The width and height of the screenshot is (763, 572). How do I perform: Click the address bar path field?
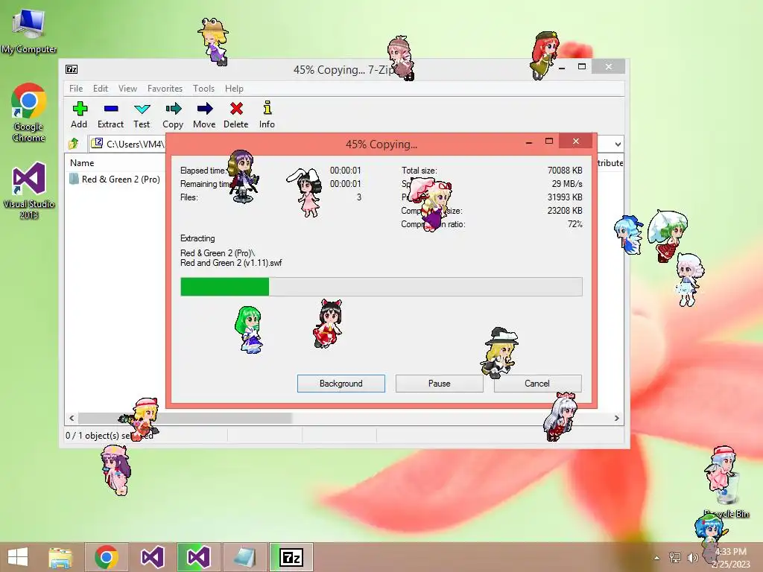pyautogui.click(x=127, y=144)
